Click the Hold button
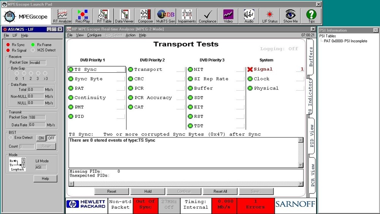This screenshot has width=380, height=214. coord(148,192)
